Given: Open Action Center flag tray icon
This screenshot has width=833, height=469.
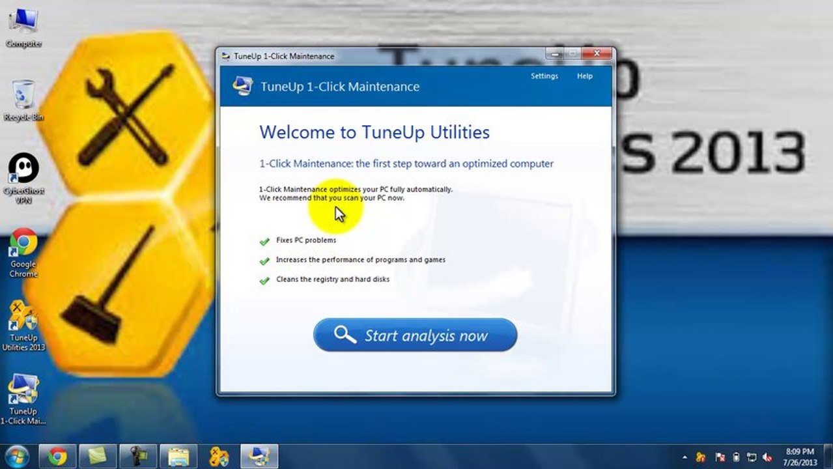Looking at the screenshot, I should tap(720, 457).
